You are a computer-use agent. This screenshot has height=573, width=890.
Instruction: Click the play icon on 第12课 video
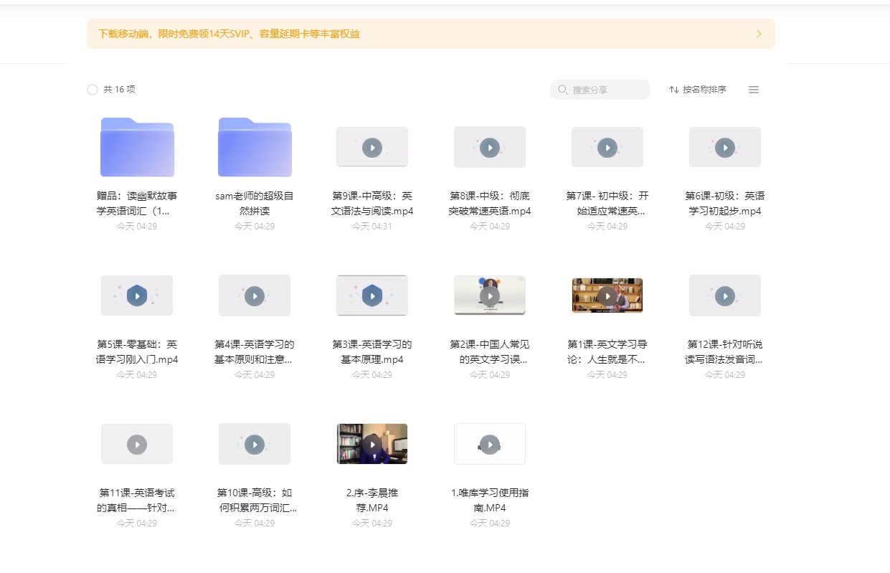tap(725, 295)
